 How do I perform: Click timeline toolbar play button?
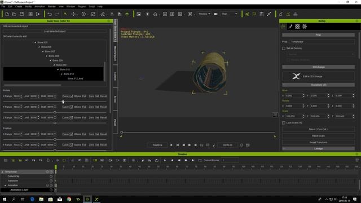pos(165,160)
